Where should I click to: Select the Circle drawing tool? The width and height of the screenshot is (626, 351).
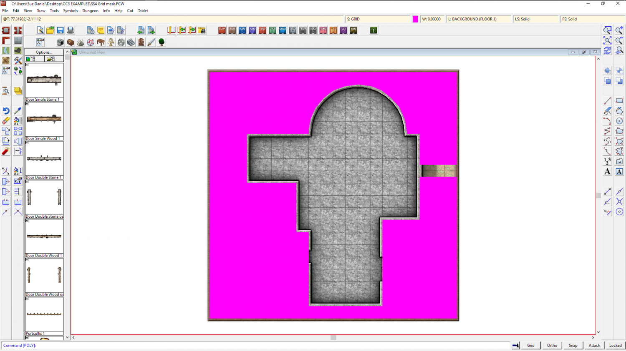click(x=619, y=121)
